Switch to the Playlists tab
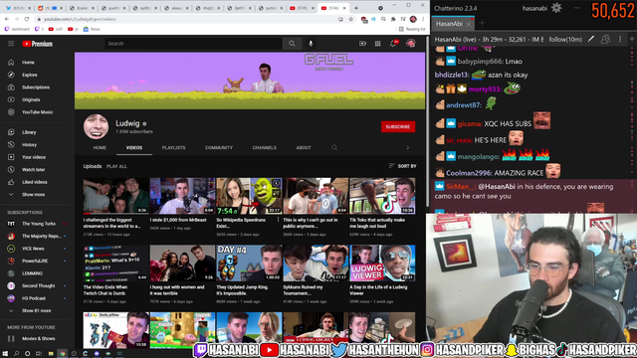The height and width of the screenshot is (358, 637). click(173, 148)
